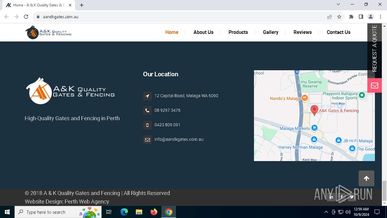Click the browser forward arrow
Screen dimensions: 387x218
[16, 17]
